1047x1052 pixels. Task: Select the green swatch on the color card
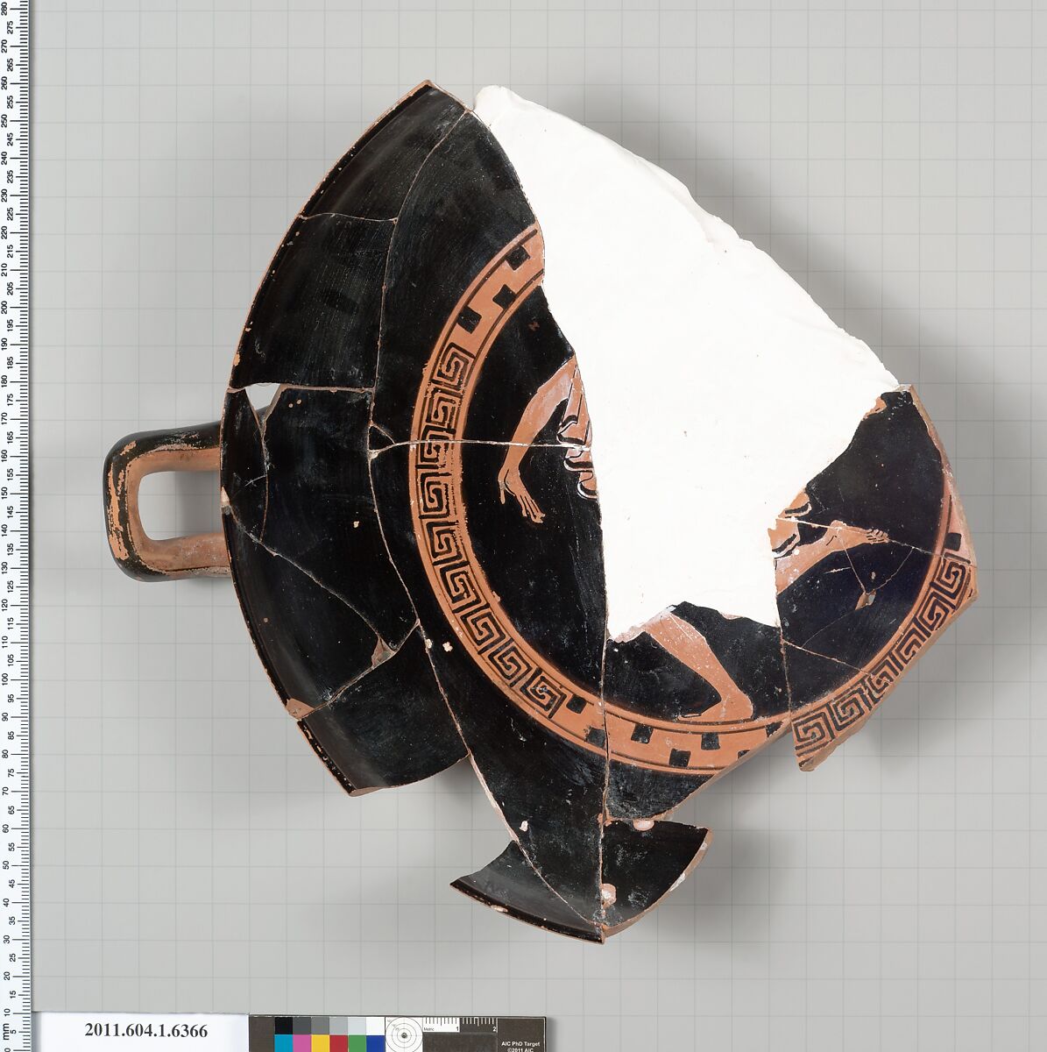[x=357, y=1043]
